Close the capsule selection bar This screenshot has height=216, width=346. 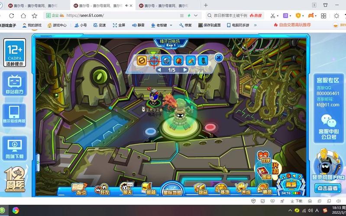tap(219, 58)
